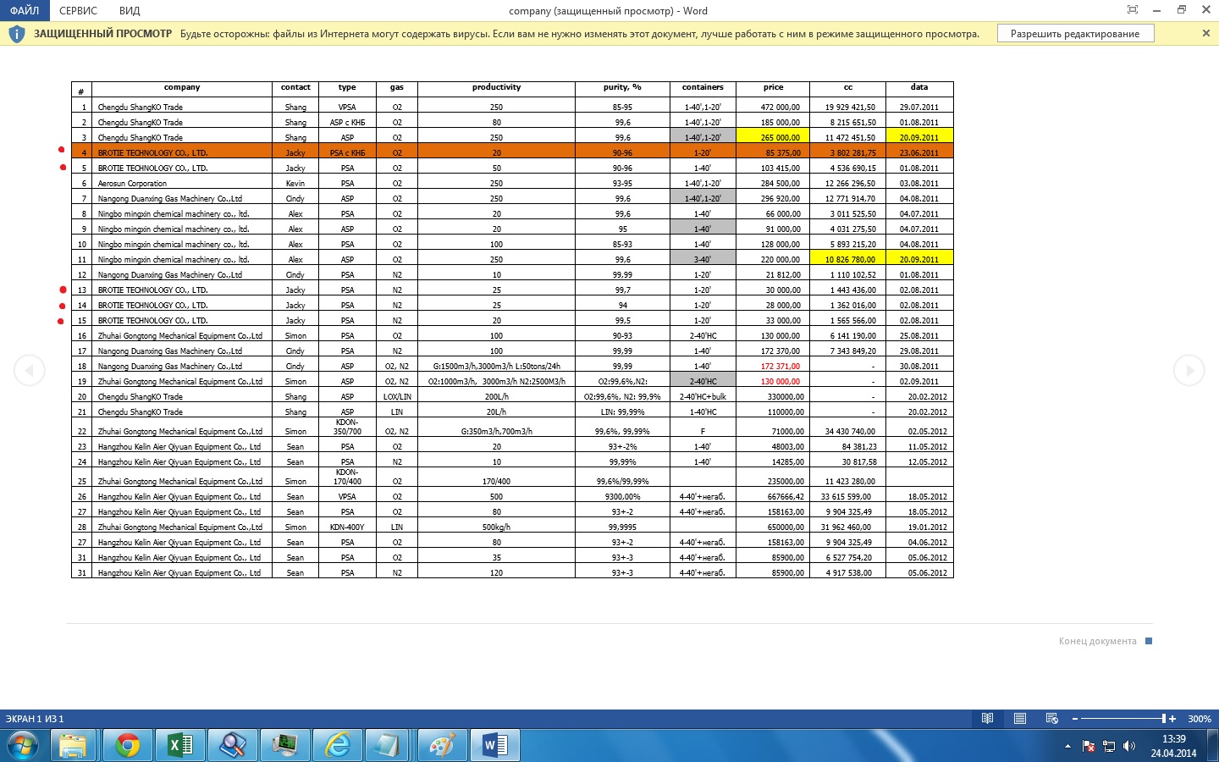The image size is (1219, 762).
Task: Click Разрешить редактирование button
Action: tap(1075, 34)
